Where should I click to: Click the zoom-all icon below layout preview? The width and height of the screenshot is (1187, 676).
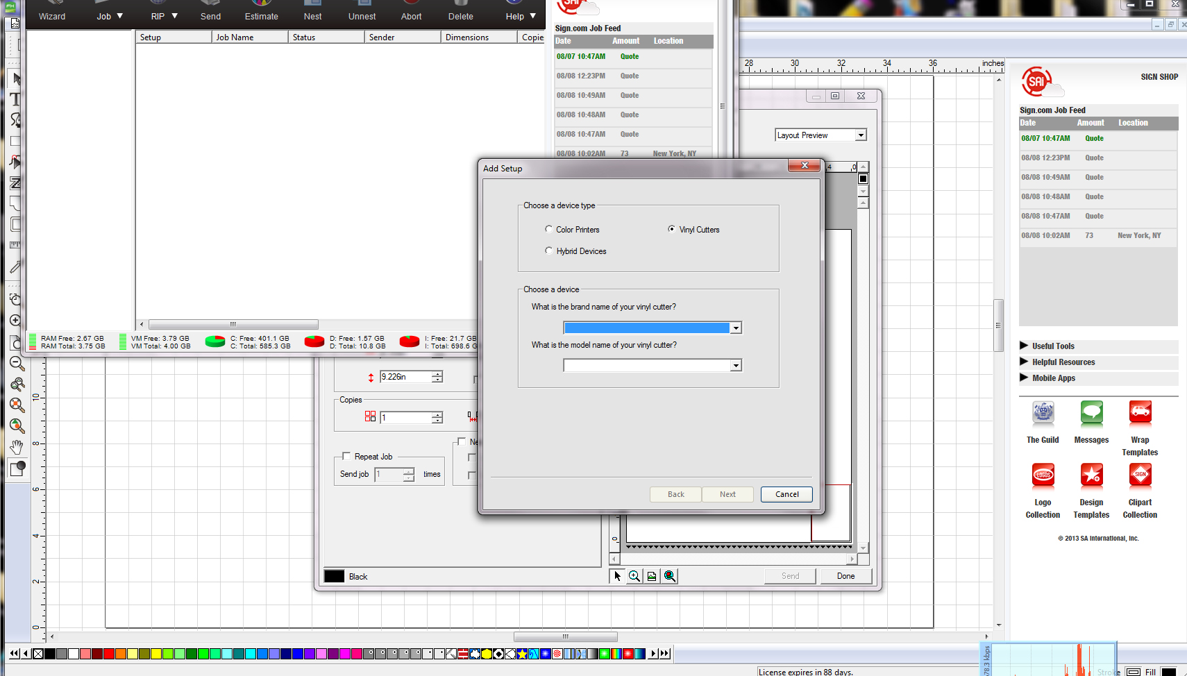tap(669, 576)
